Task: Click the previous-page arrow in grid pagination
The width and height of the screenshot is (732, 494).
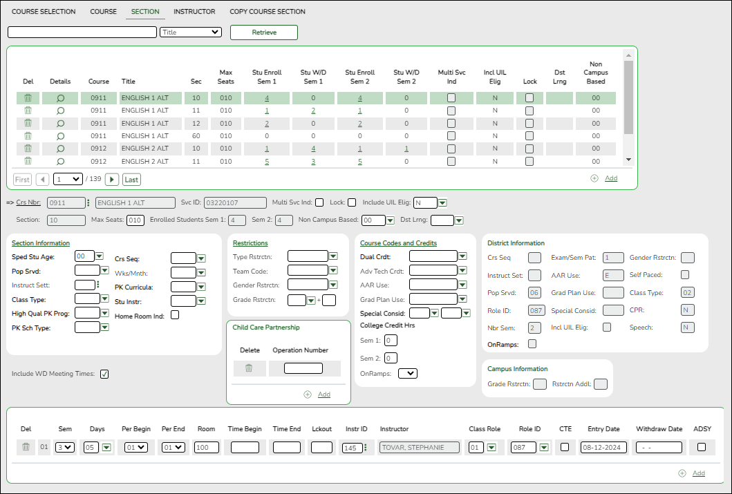Action: coord(42,178)
